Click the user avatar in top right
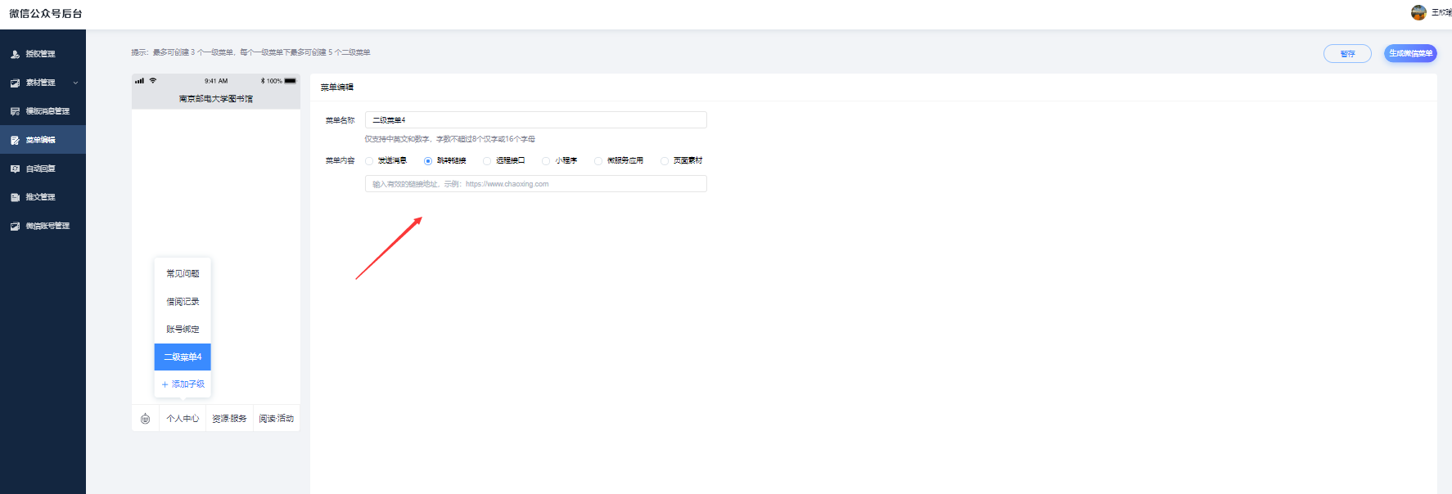Viewport: 1452px width, 494px height. tap(1418, 12)
